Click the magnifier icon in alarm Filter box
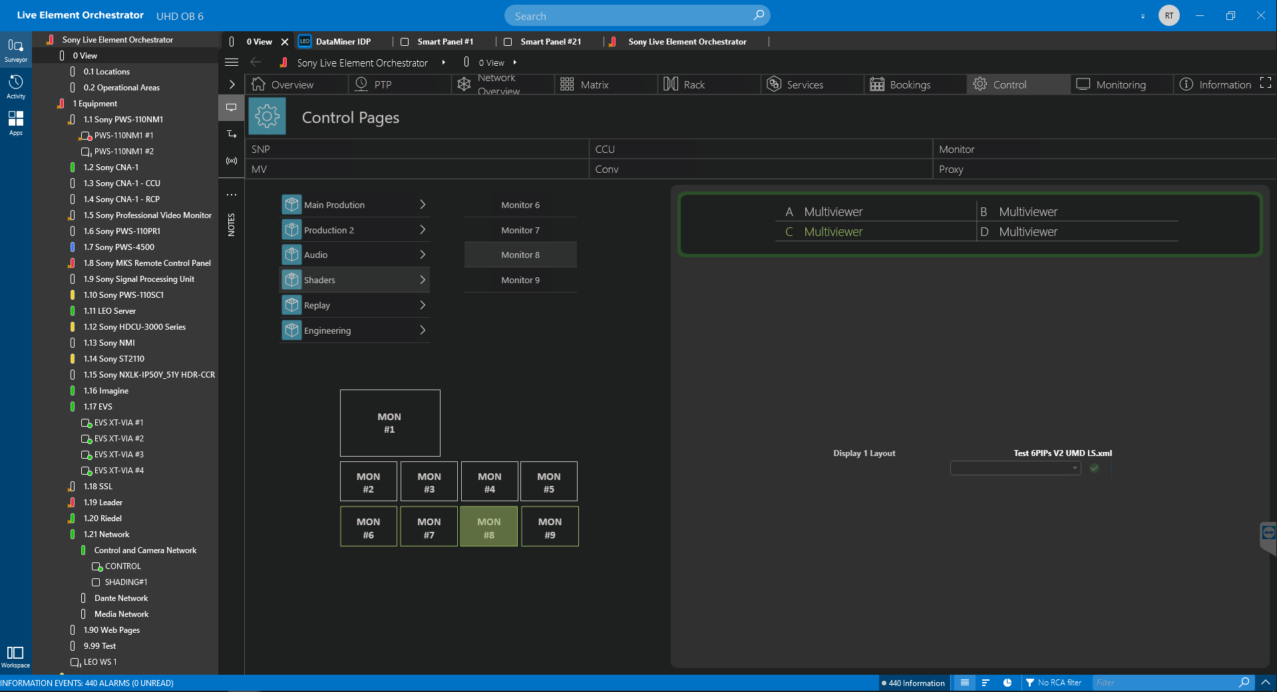This screenshot has height=692, width=1277. point(1244,683)
